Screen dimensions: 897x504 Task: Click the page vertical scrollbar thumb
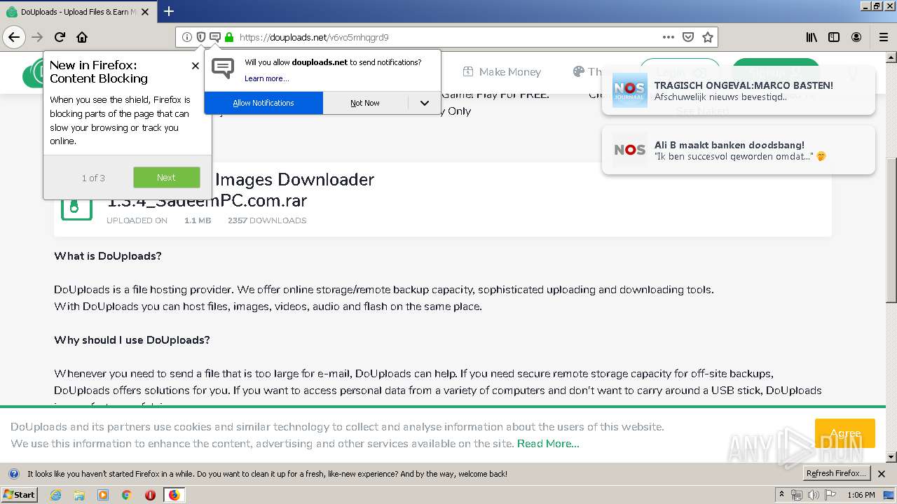click(x=891, y=230)
